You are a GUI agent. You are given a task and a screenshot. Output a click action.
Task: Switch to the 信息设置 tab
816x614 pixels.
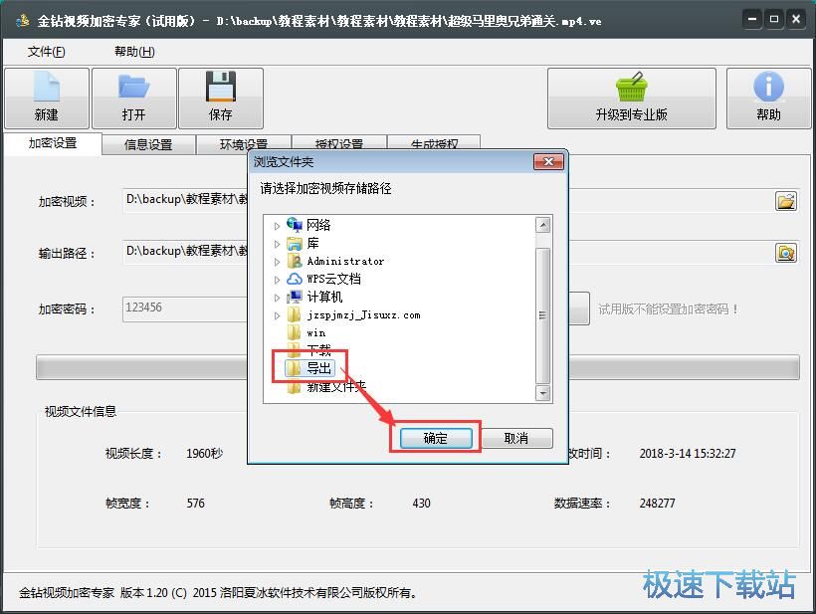148,144
